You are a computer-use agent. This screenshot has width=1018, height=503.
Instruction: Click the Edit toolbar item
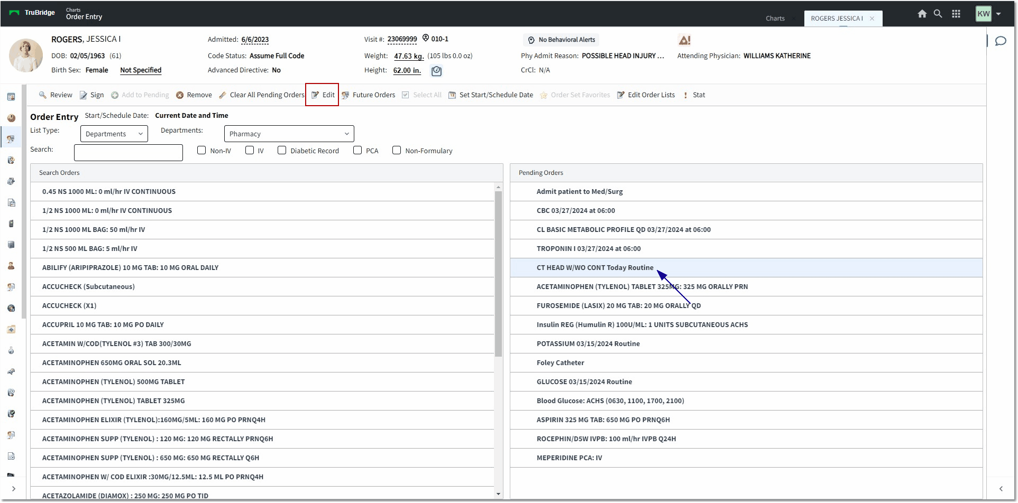pos(323,95)
